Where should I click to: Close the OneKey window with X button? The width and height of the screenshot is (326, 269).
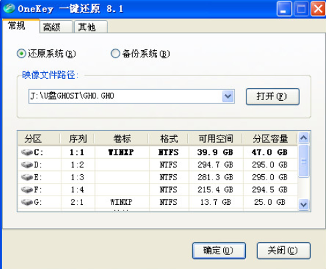coord(318,9)
